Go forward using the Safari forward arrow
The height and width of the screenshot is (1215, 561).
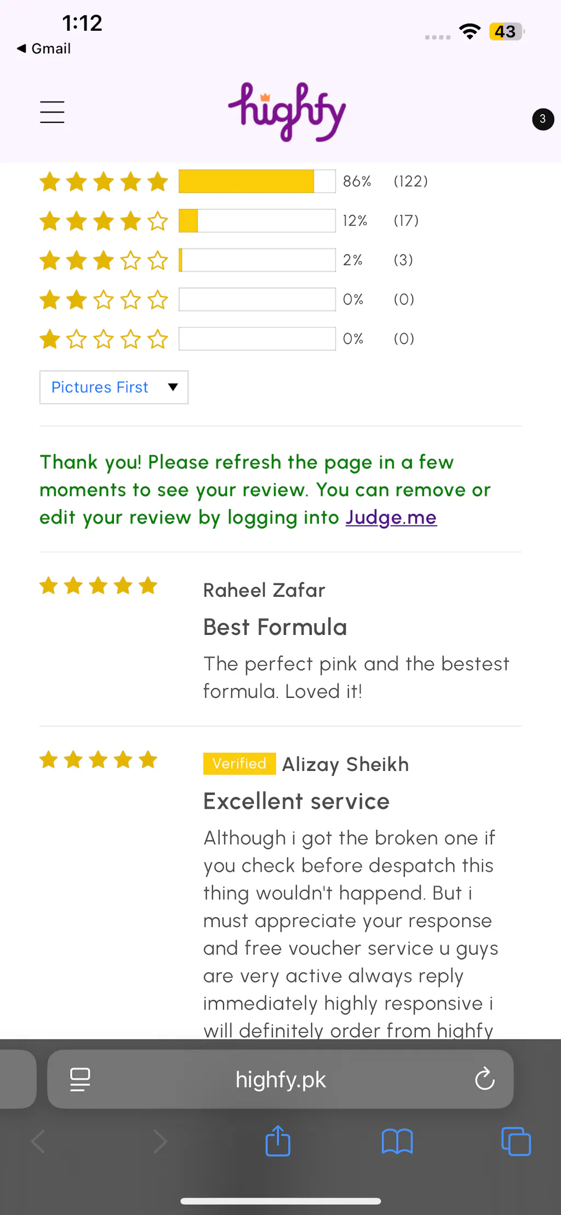[159, 1141]
